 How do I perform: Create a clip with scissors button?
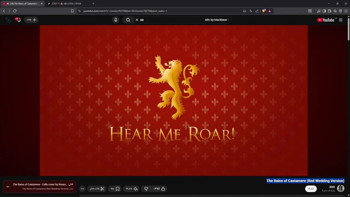97,189
